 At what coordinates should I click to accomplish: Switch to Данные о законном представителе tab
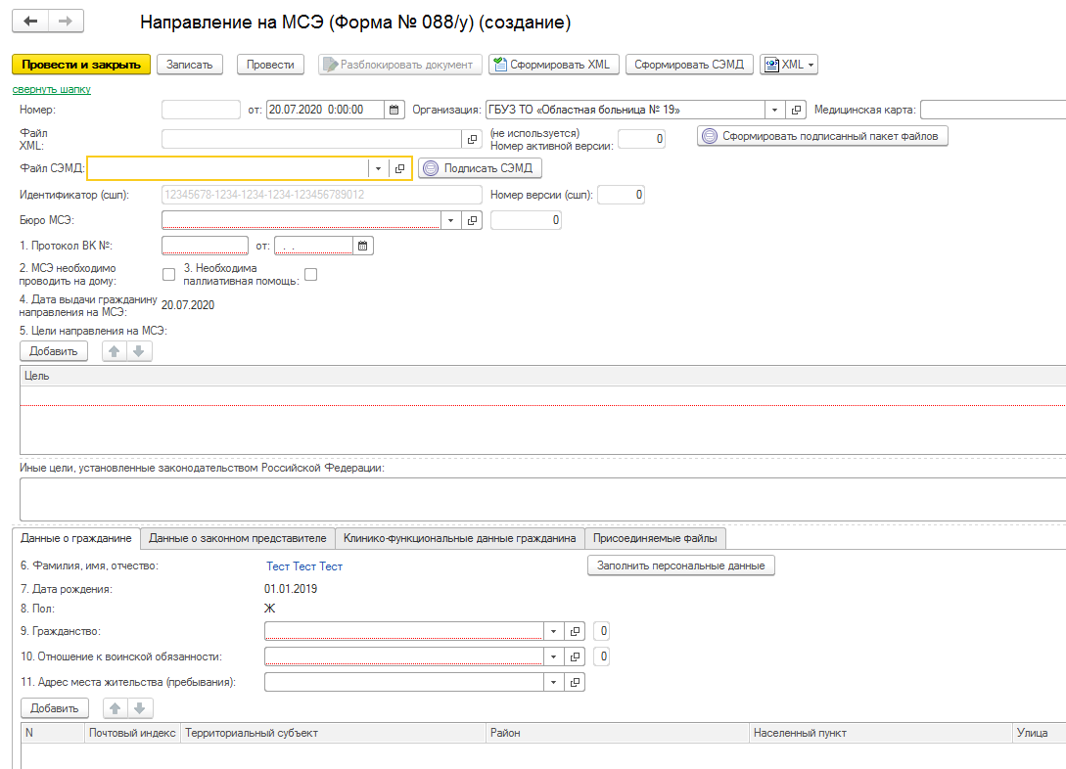pyautogui.click(x=237, y=538)
